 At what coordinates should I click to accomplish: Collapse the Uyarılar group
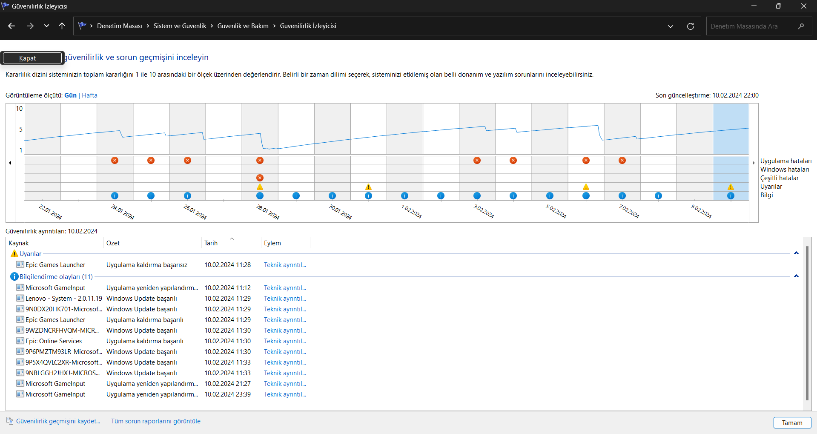click(x=796, y=253)
